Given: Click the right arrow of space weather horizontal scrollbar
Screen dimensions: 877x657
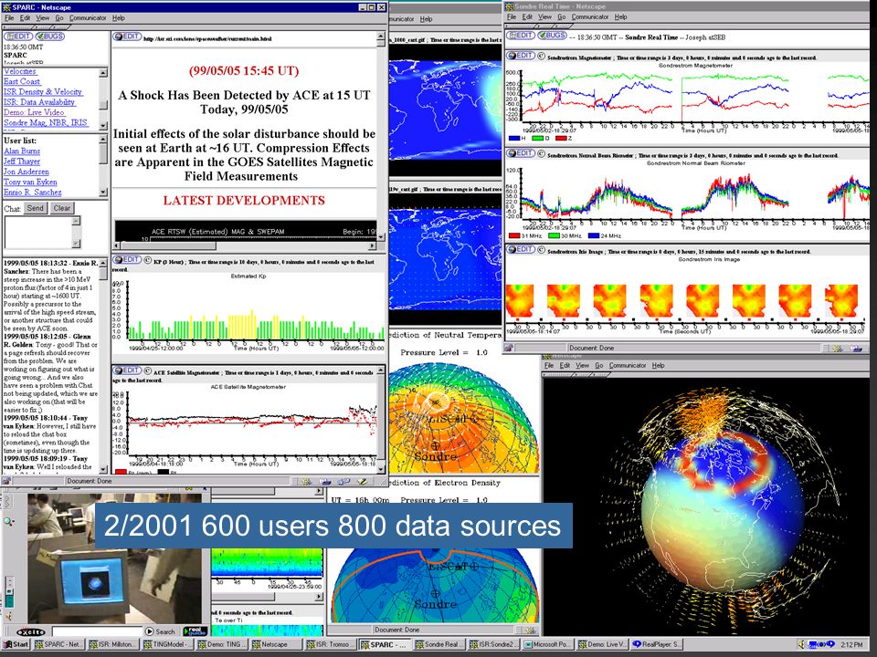Looking at the screenshot, I should tap(372, 245).
